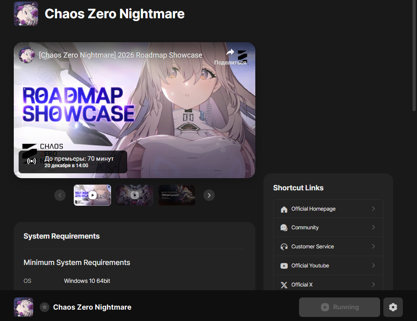The width and height of the screenshot is (417, 321).
Task: Expand the Official Youtube chevron
Action: [x=373, y=265]
